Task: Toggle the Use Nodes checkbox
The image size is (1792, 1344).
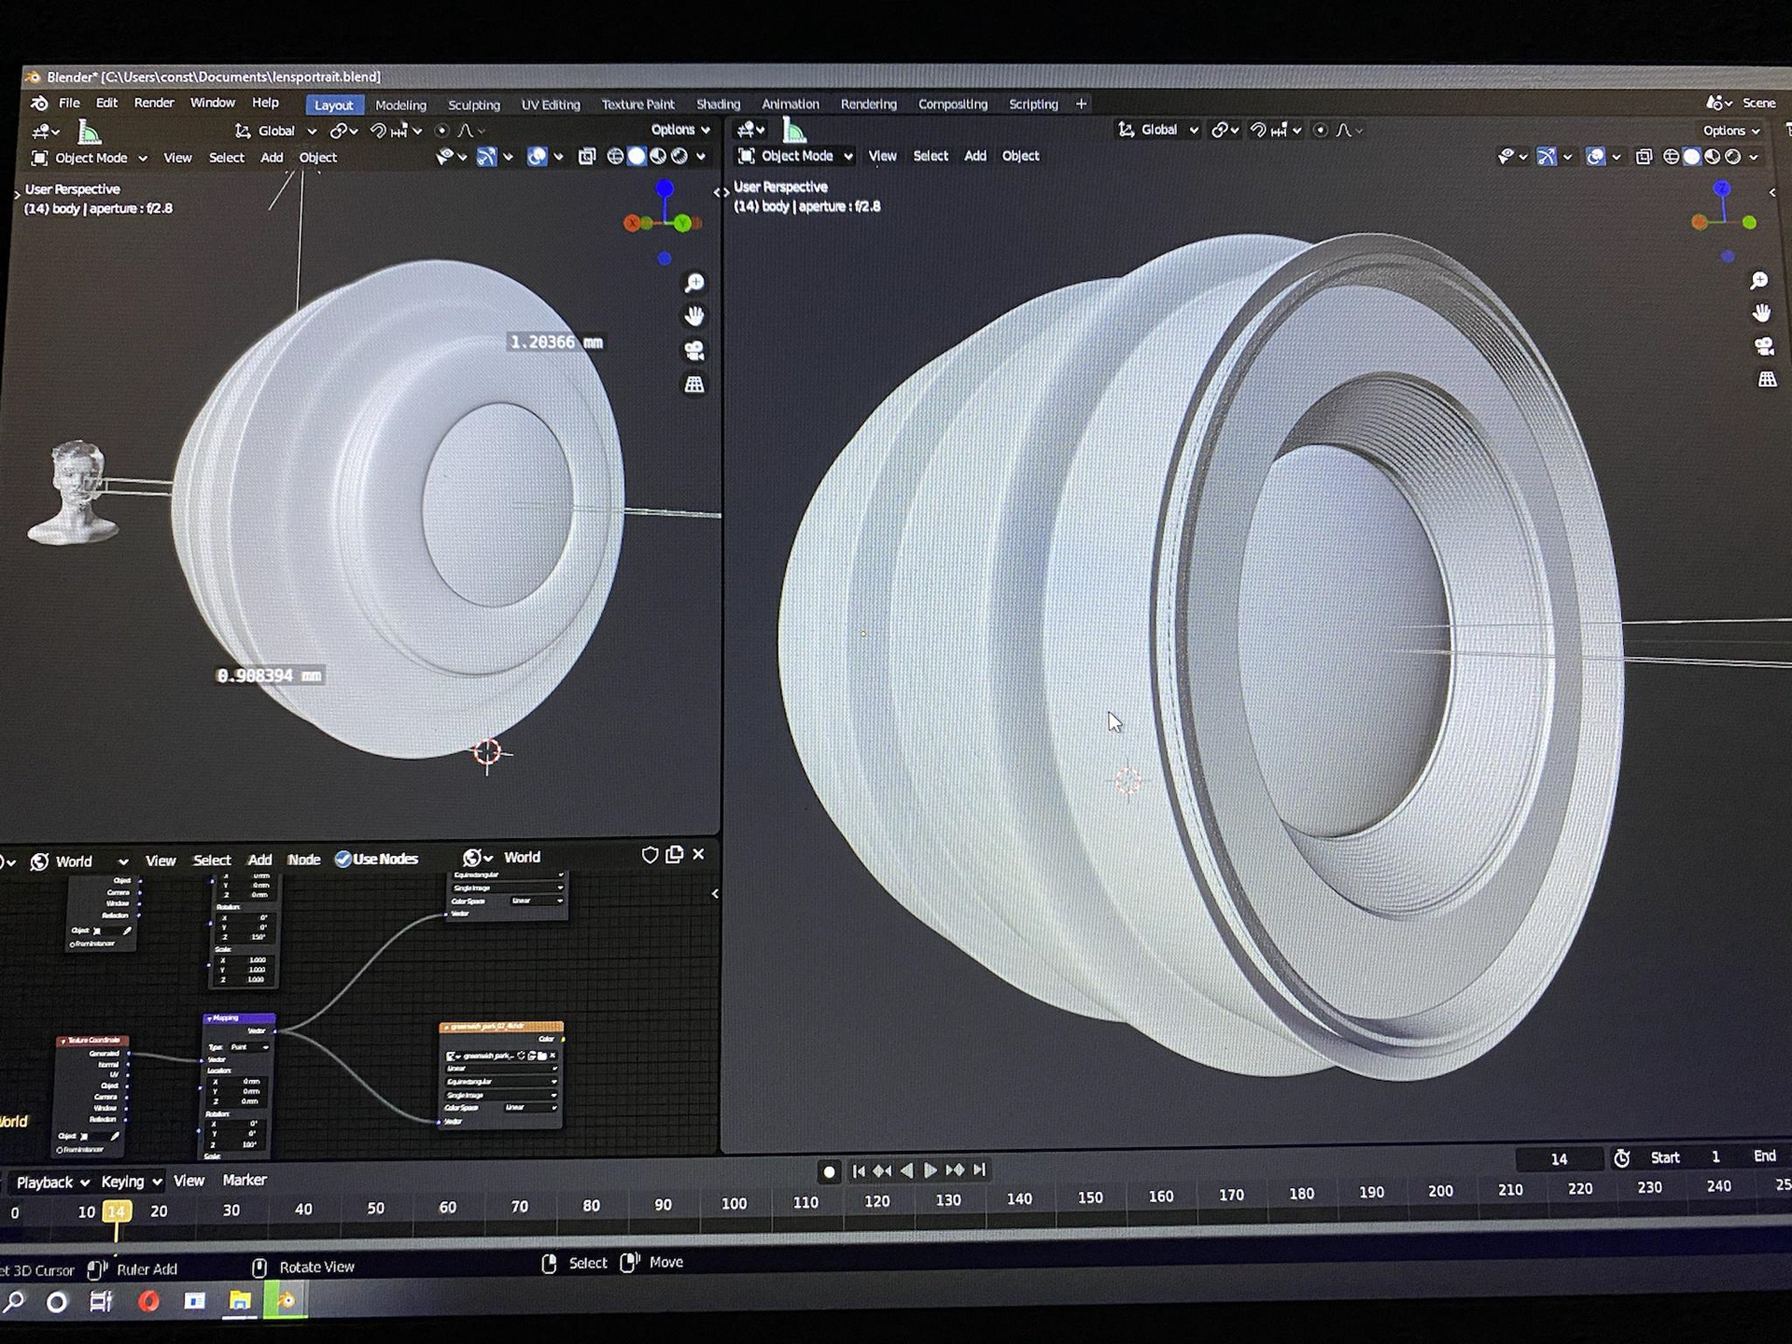Action: (x=343, y=859)
